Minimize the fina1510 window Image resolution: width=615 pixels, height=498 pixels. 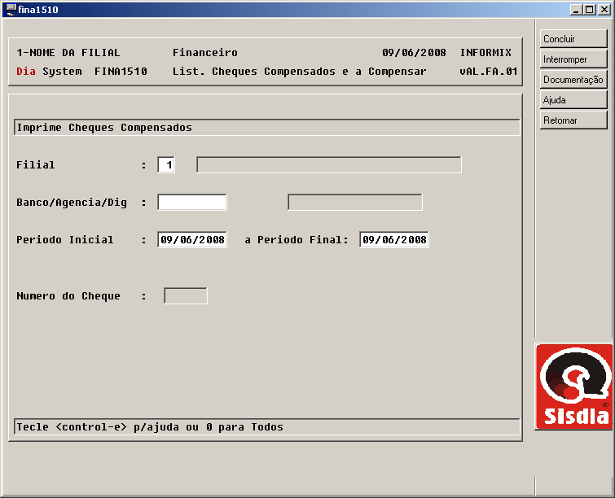tap(576, 10)
